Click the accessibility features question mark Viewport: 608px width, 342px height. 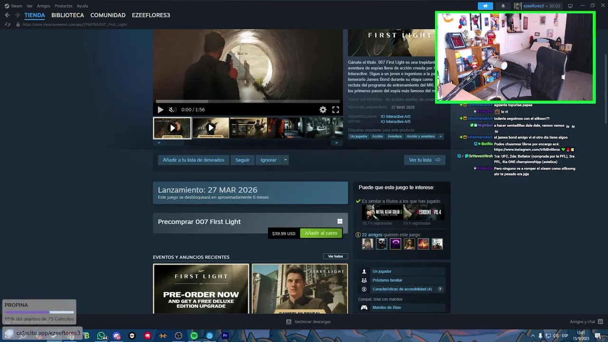click(x=440, y=289)
